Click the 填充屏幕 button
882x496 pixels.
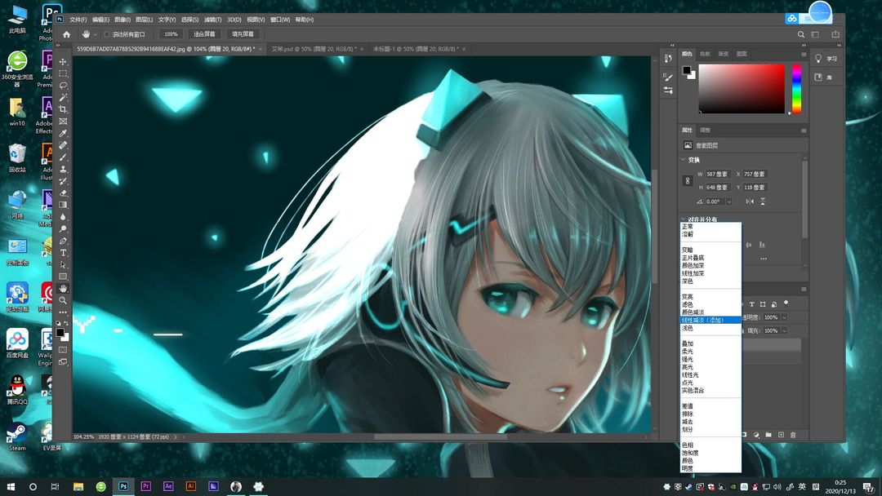[243, 34]
